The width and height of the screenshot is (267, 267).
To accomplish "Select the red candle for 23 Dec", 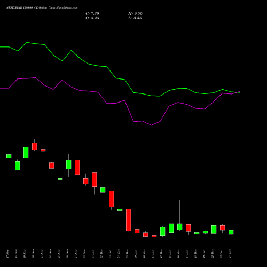I will point(223,228).
